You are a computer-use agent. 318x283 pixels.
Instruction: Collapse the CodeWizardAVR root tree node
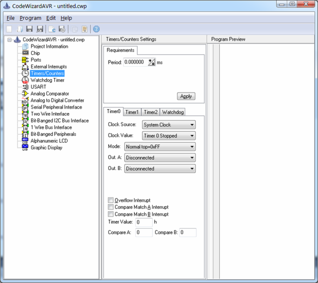coord(9,40)
